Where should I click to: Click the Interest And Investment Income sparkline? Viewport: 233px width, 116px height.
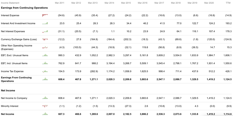tap(45, 23)
